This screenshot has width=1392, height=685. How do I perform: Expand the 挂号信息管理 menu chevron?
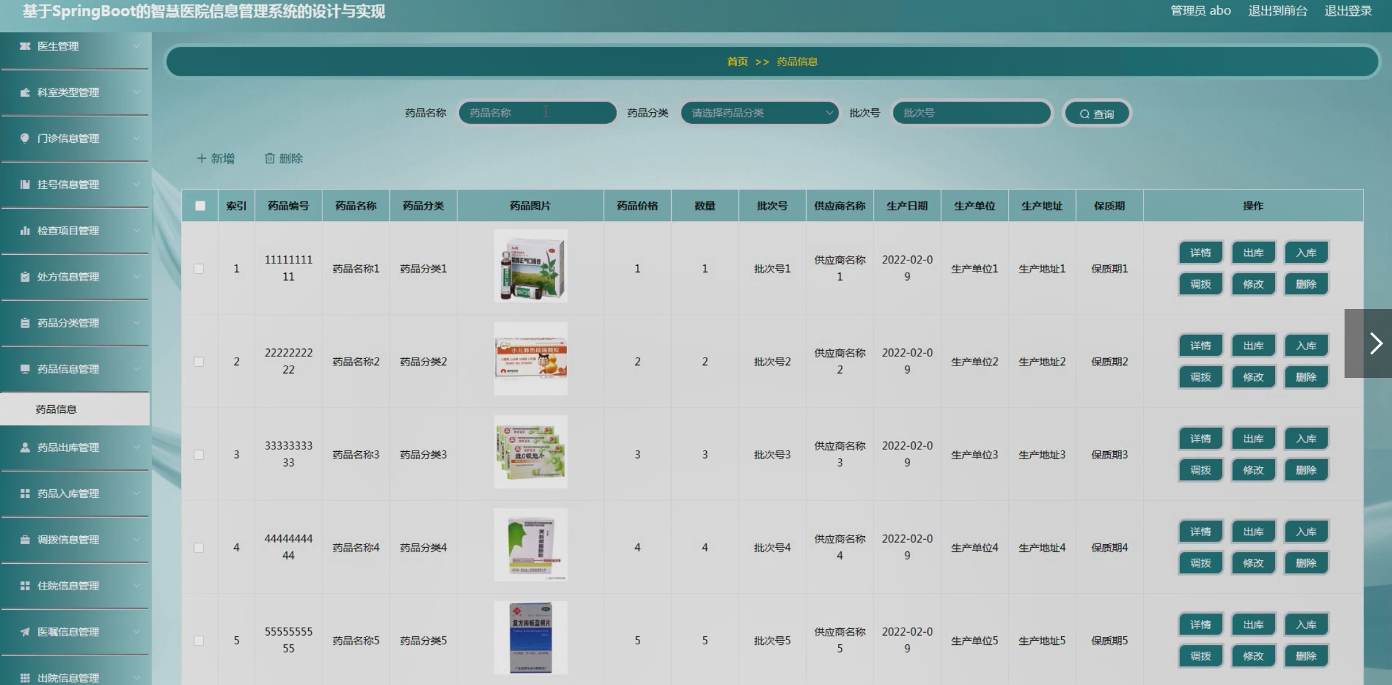(x=136, y=185)
